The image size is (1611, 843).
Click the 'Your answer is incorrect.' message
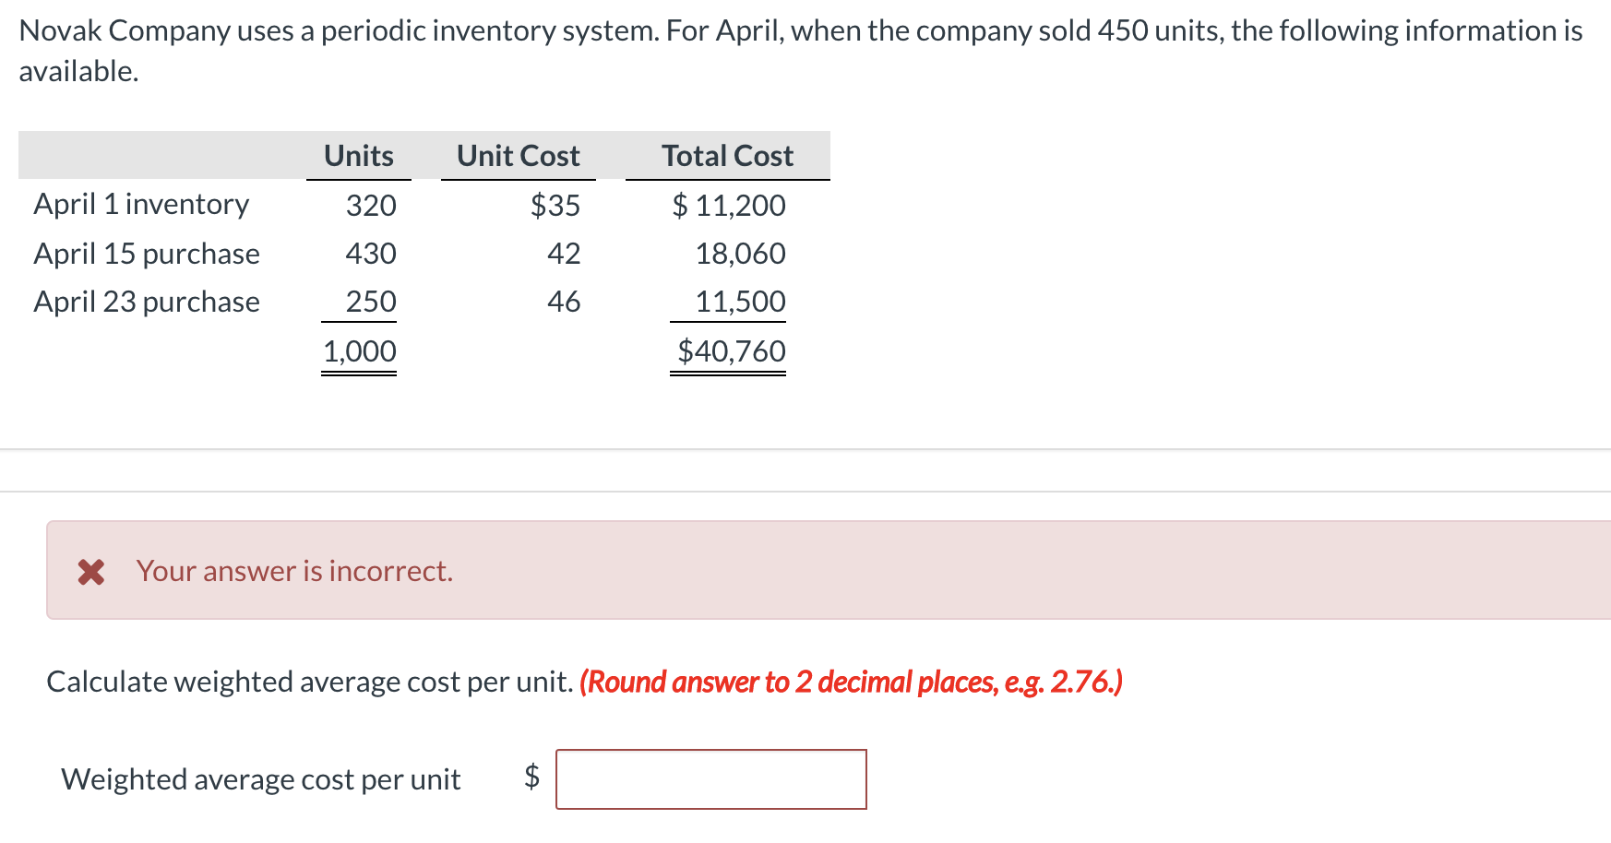pyautogui.click(x=294, y=571)
